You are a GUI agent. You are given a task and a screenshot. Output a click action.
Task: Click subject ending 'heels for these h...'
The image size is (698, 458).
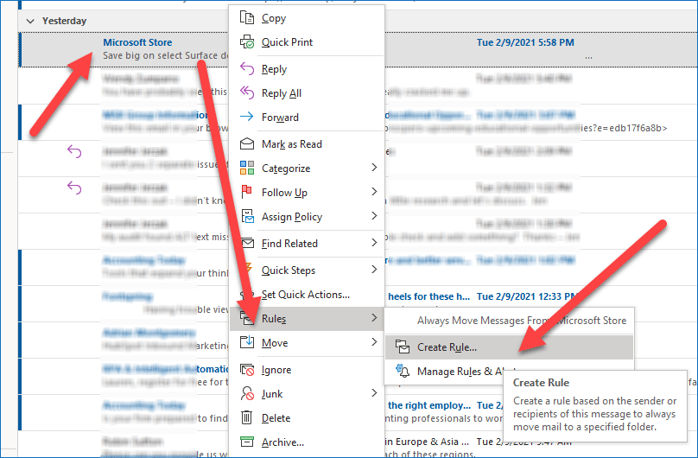tap(428, 296)
